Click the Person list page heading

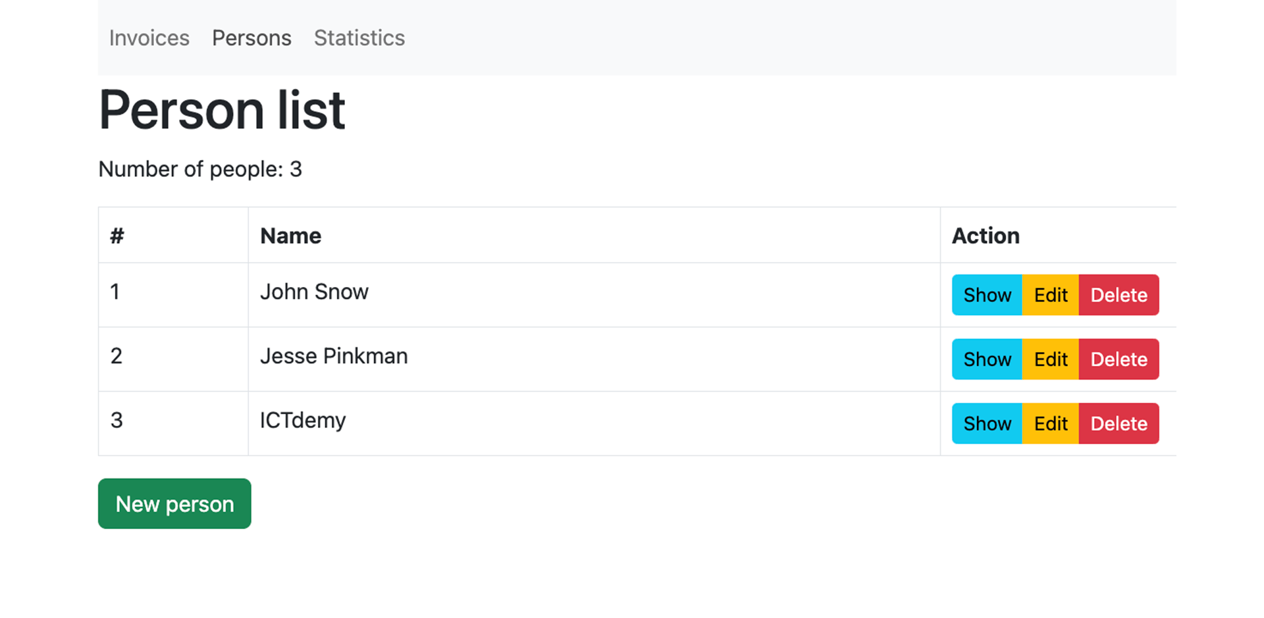[222, 110]
